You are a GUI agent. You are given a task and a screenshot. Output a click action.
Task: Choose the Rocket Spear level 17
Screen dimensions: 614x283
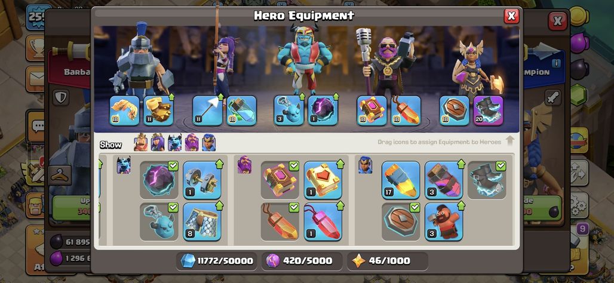coord(401,180)
